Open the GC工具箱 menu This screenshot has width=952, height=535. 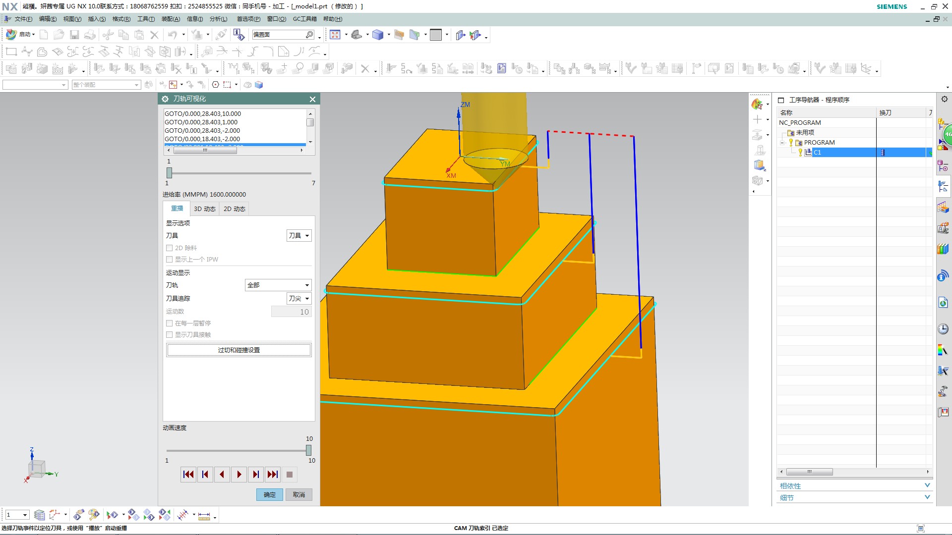click(304, 19)
